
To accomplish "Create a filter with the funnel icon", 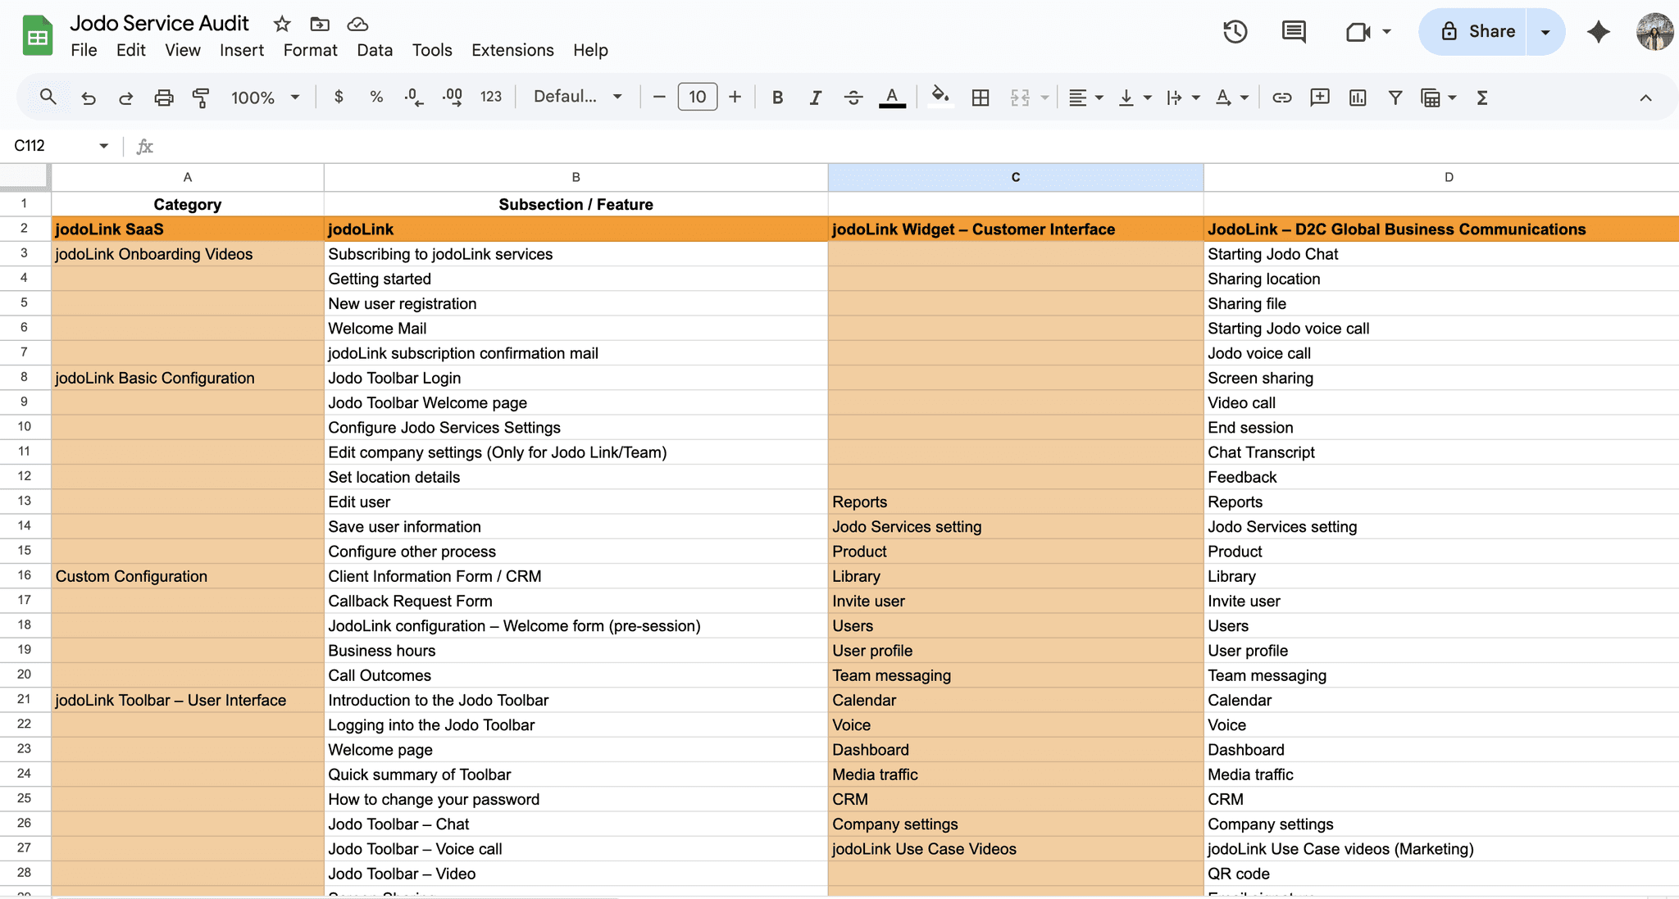I will (x=1395, y=98).
